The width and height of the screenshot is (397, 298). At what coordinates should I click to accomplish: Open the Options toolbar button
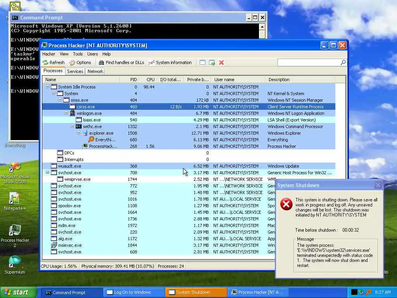click(80, 62)
